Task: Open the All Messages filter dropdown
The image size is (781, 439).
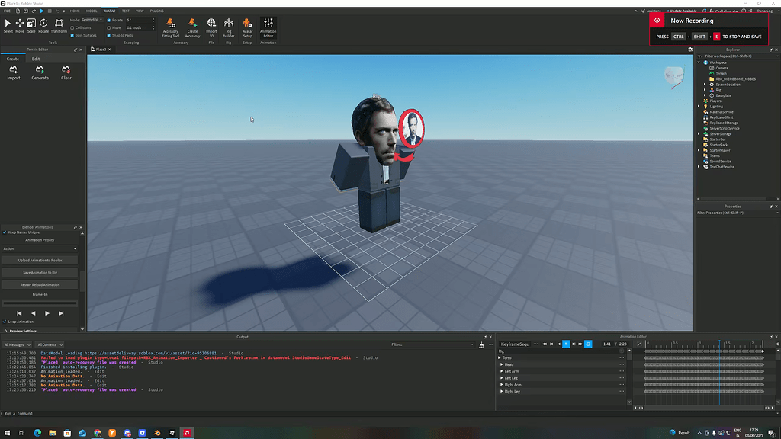Action: (17, 344)
